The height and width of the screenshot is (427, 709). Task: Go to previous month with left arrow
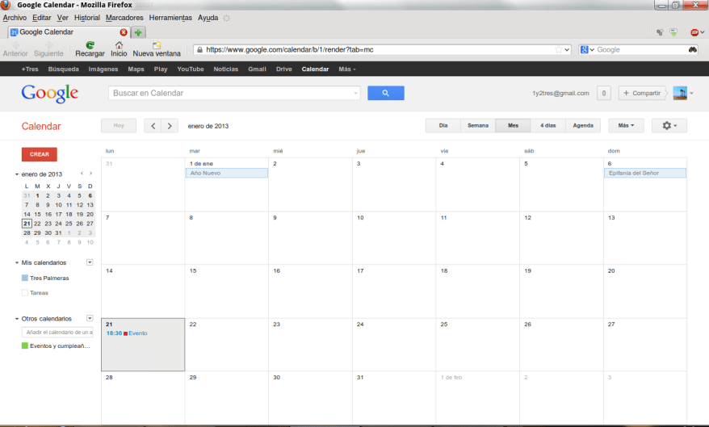153,126
